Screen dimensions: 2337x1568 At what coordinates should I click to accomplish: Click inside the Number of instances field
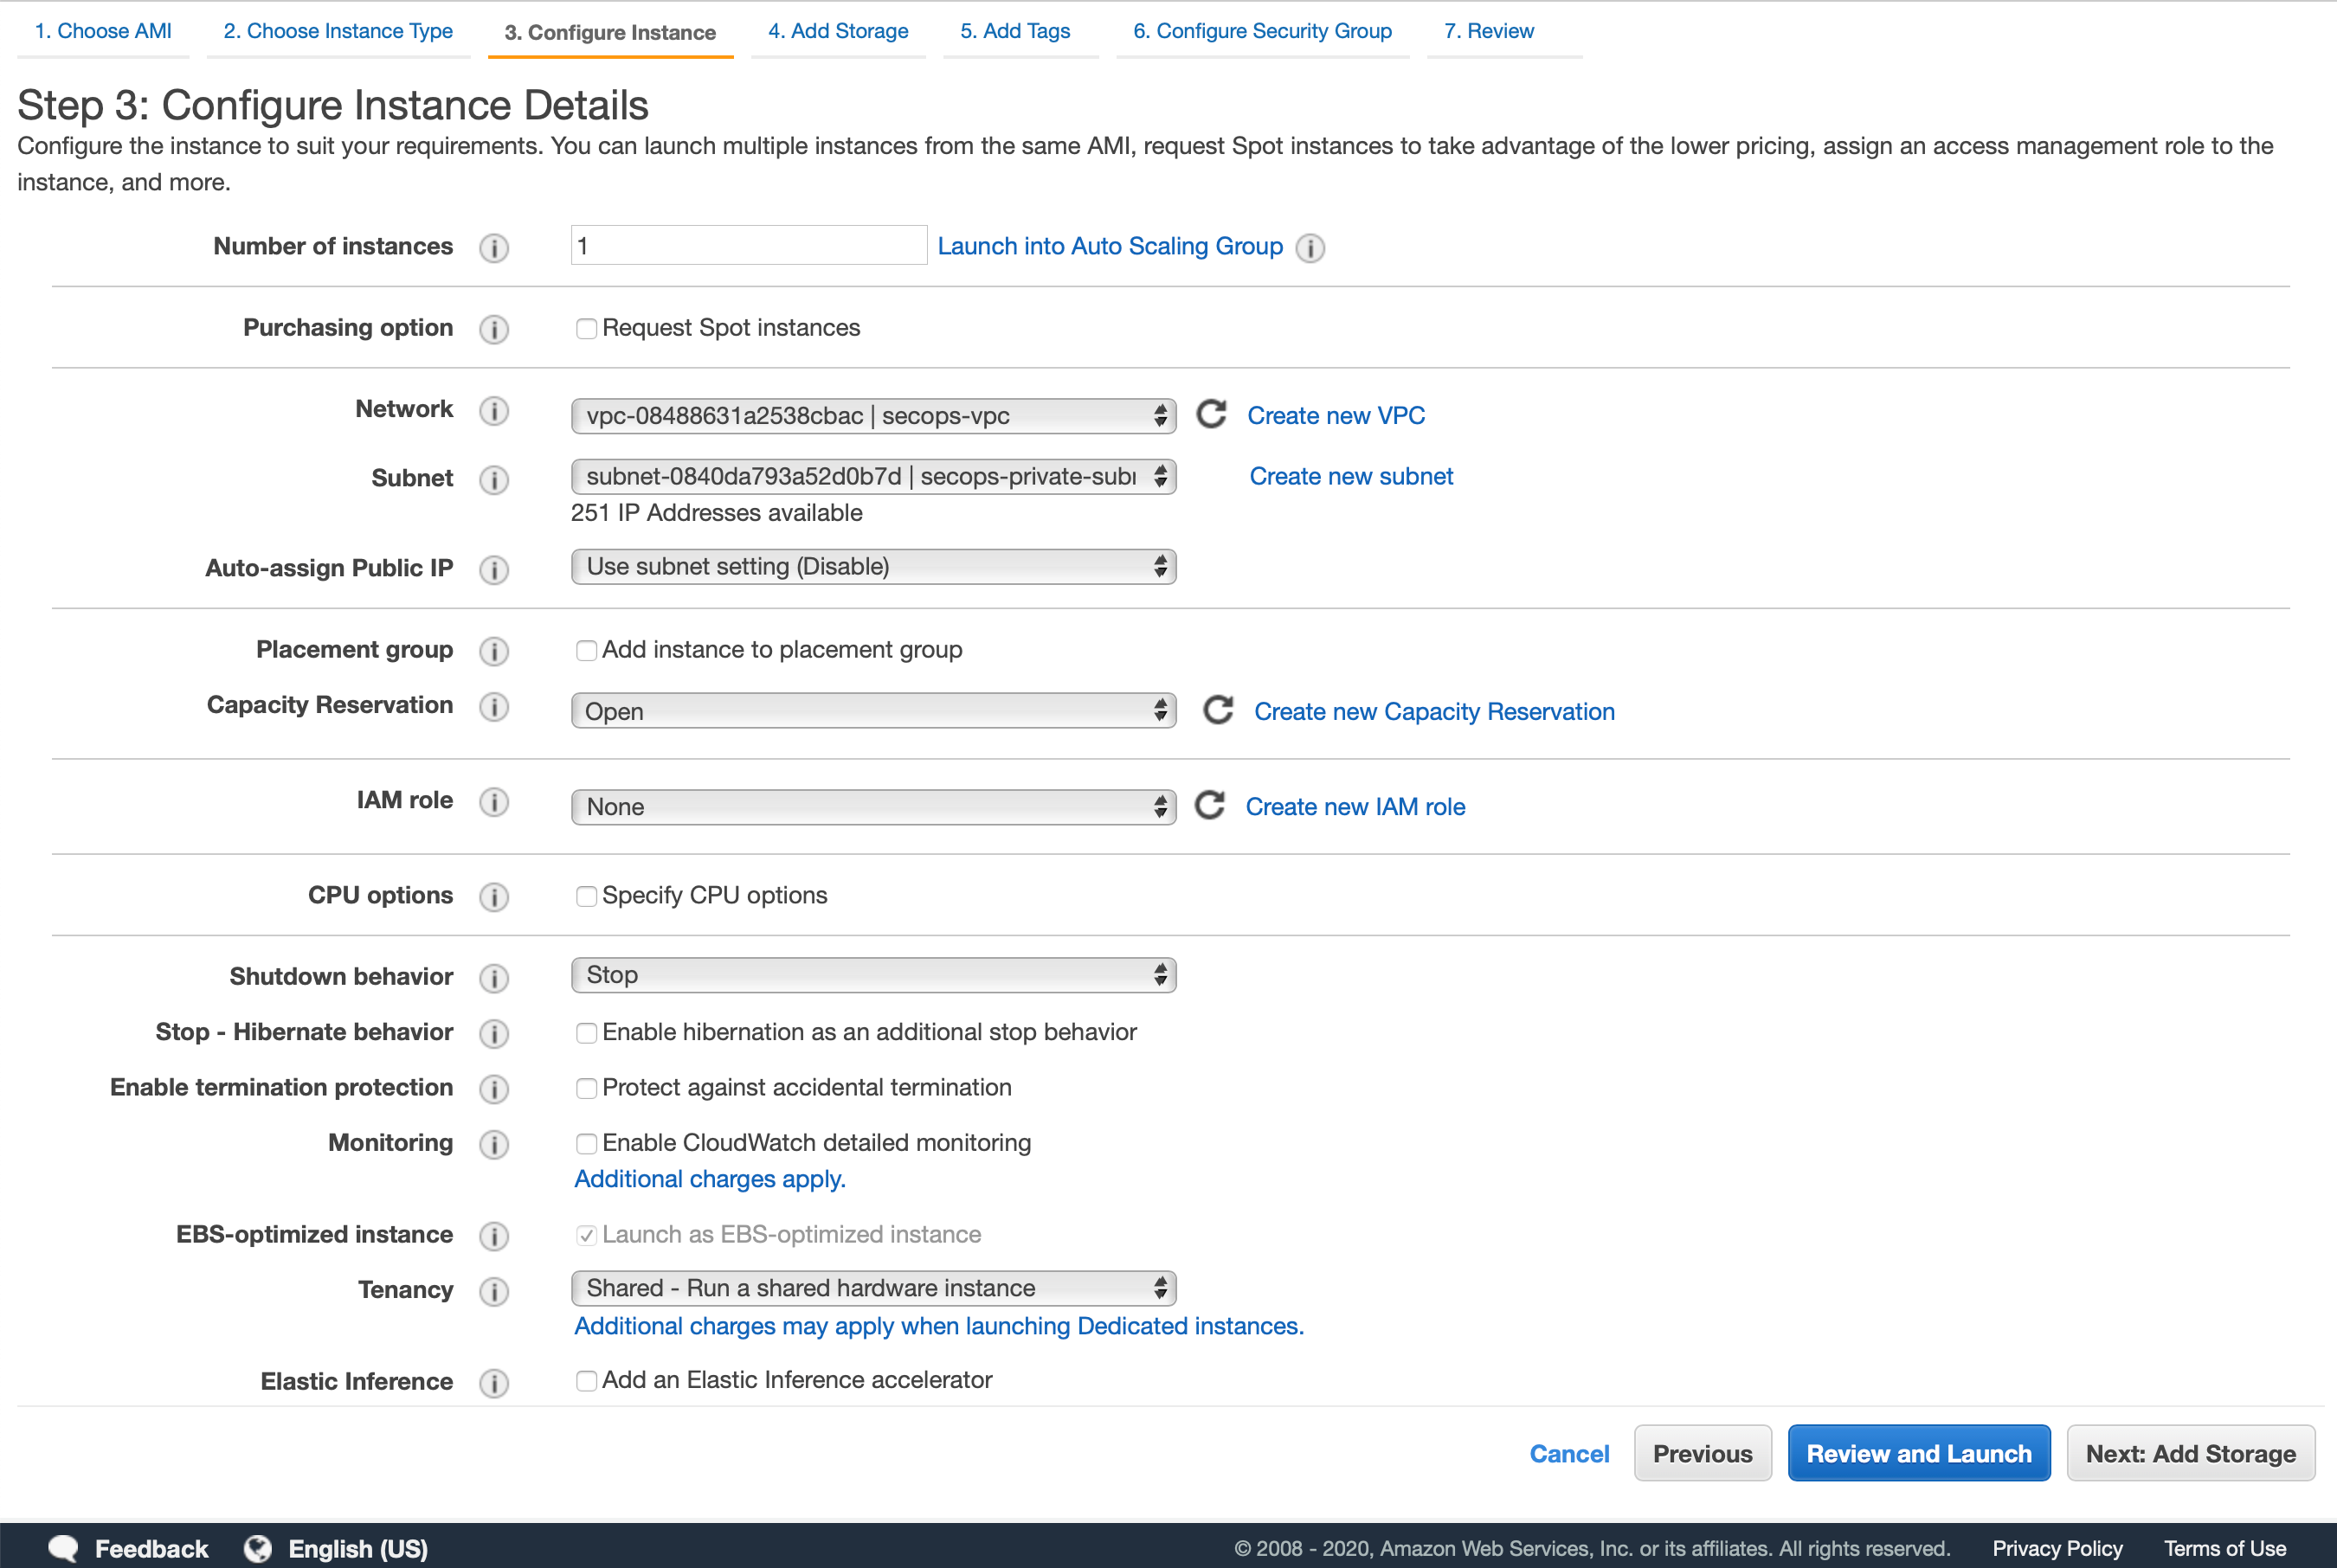click(x=747, y=245)
